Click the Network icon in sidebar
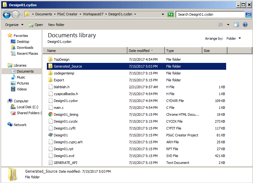This screenshot has height=183, width=253. pyautogui.click(x=10, y=125)
